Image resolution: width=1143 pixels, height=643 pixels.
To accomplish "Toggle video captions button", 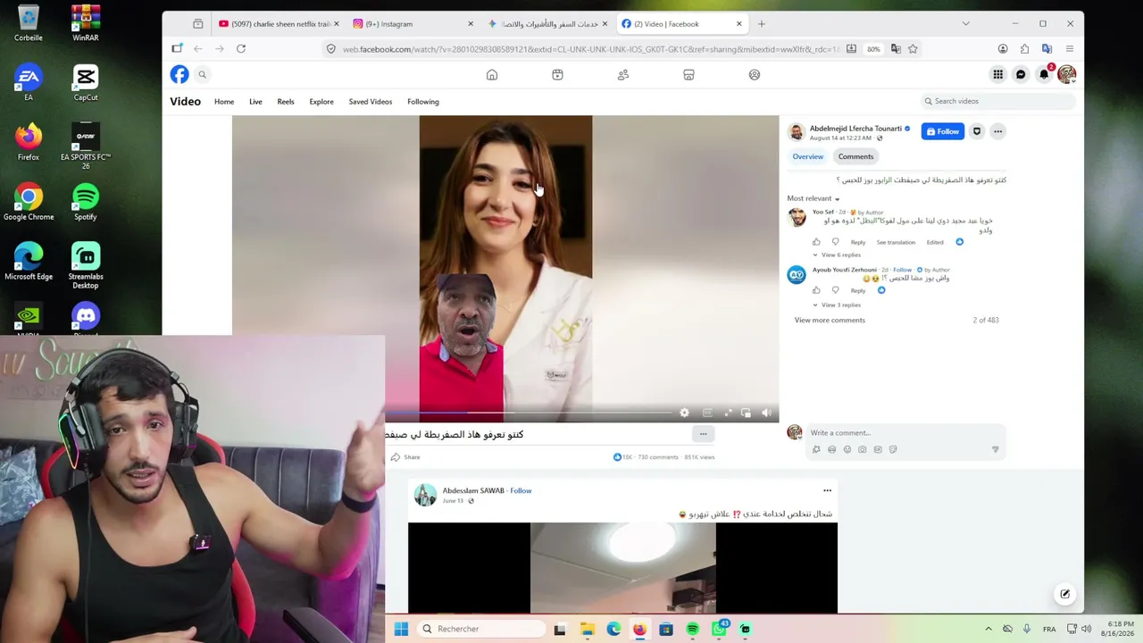I will 707,413.
